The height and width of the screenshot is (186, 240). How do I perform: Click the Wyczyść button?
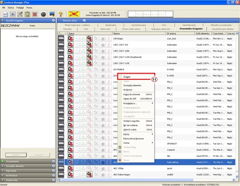39,155
